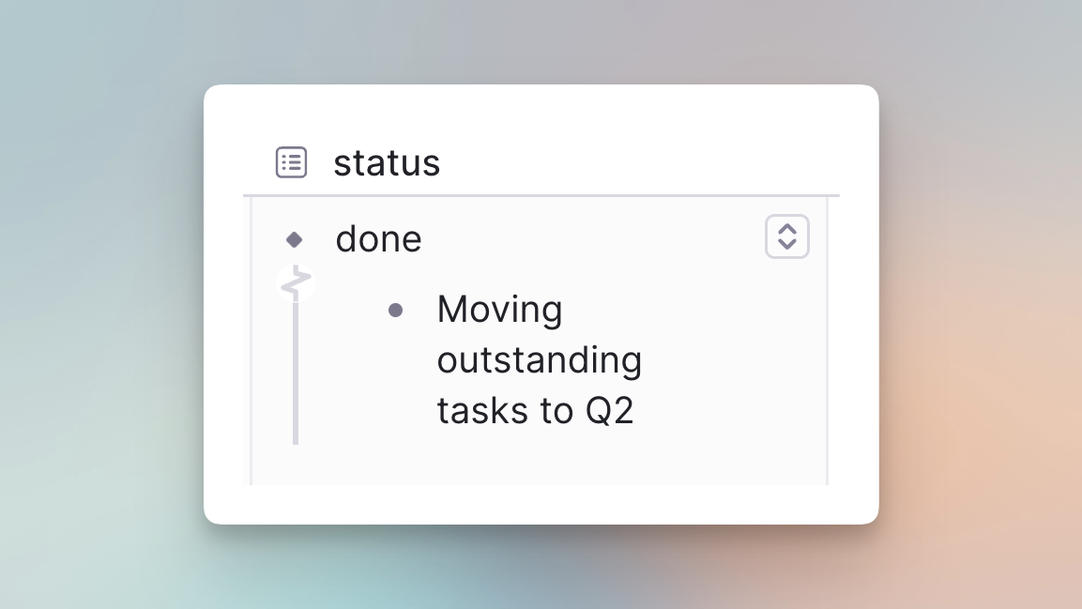Click the tasks to Q2 line
Viewport: 1082px width, 609px height.
536,411
